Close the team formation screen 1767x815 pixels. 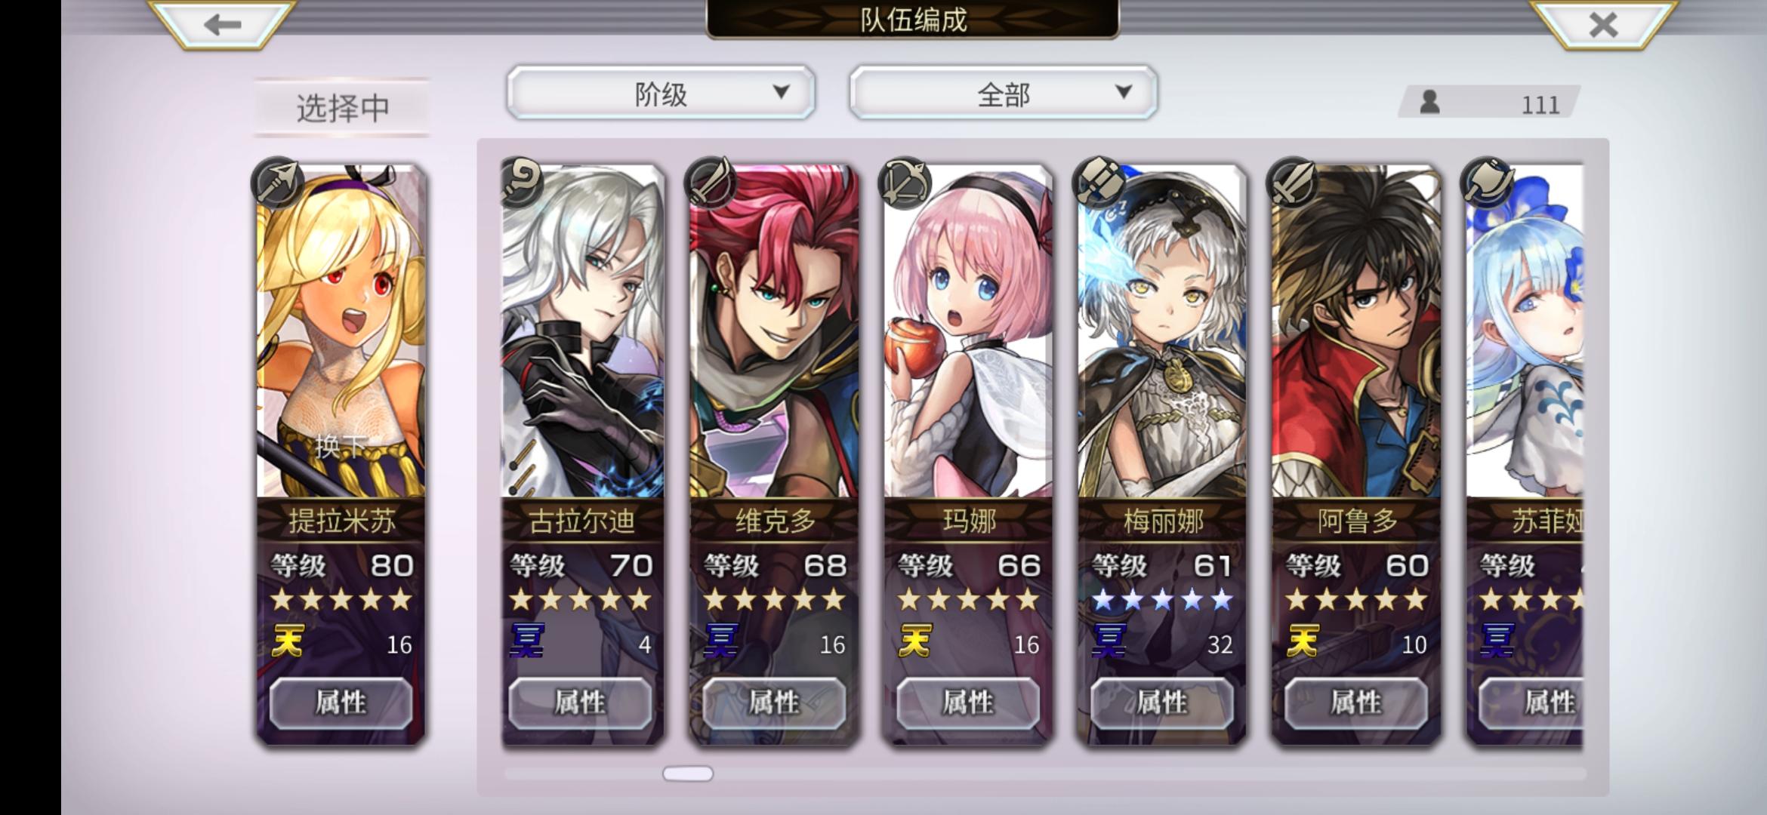click(1602, 24)
